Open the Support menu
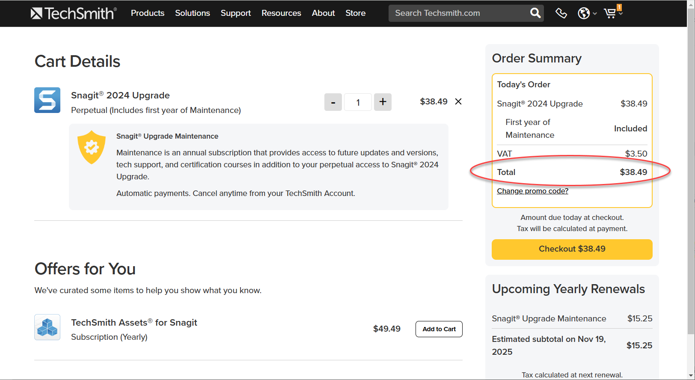The height and width of the screenshot is (380, 695). point(236,13)
